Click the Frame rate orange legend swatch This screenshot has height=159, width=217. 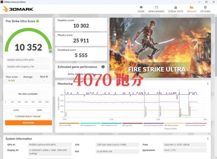tap(69, 123)
